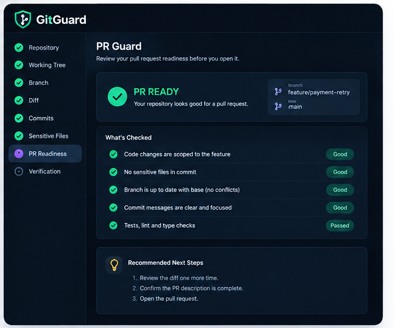Click the check icon for tests, lint row

(113, 225)
